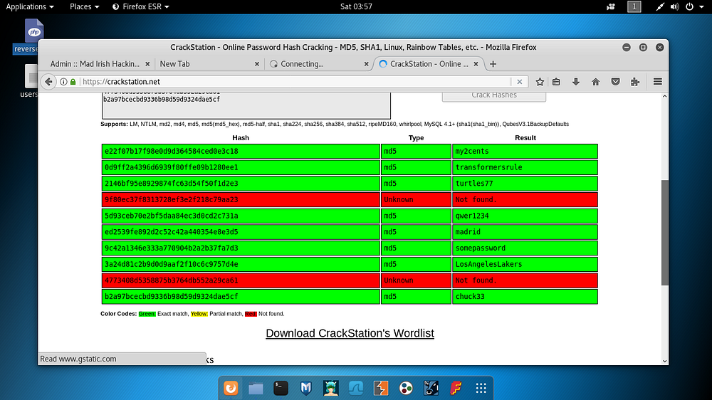Click the scrollbar up arrow
712x400 pixels.
[665, 96]
